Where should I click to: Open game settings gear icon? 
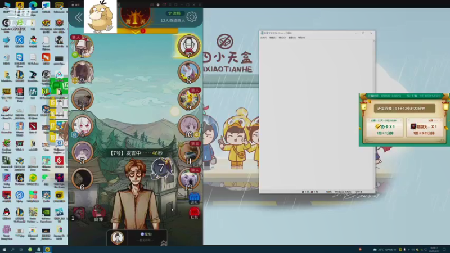(x=192, y=17)
